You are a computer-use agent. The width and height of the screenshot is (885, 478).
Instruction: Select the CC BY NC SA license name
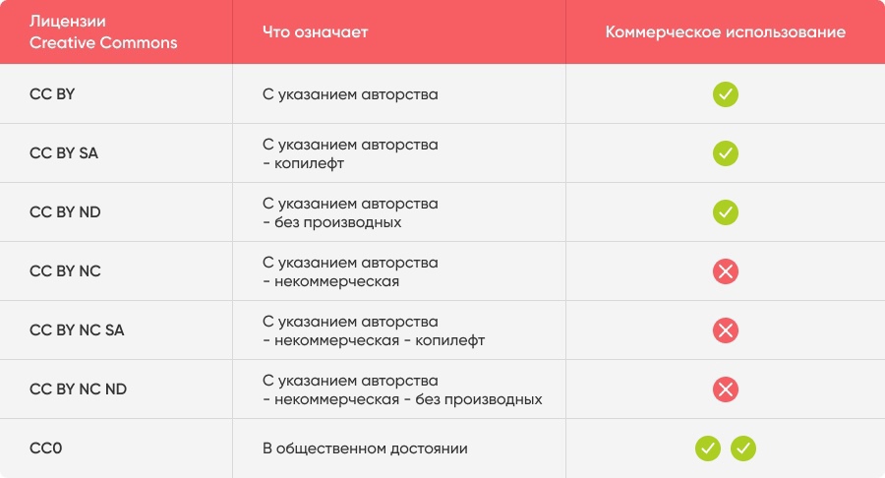pyautogui.click(x=77, y=330)
